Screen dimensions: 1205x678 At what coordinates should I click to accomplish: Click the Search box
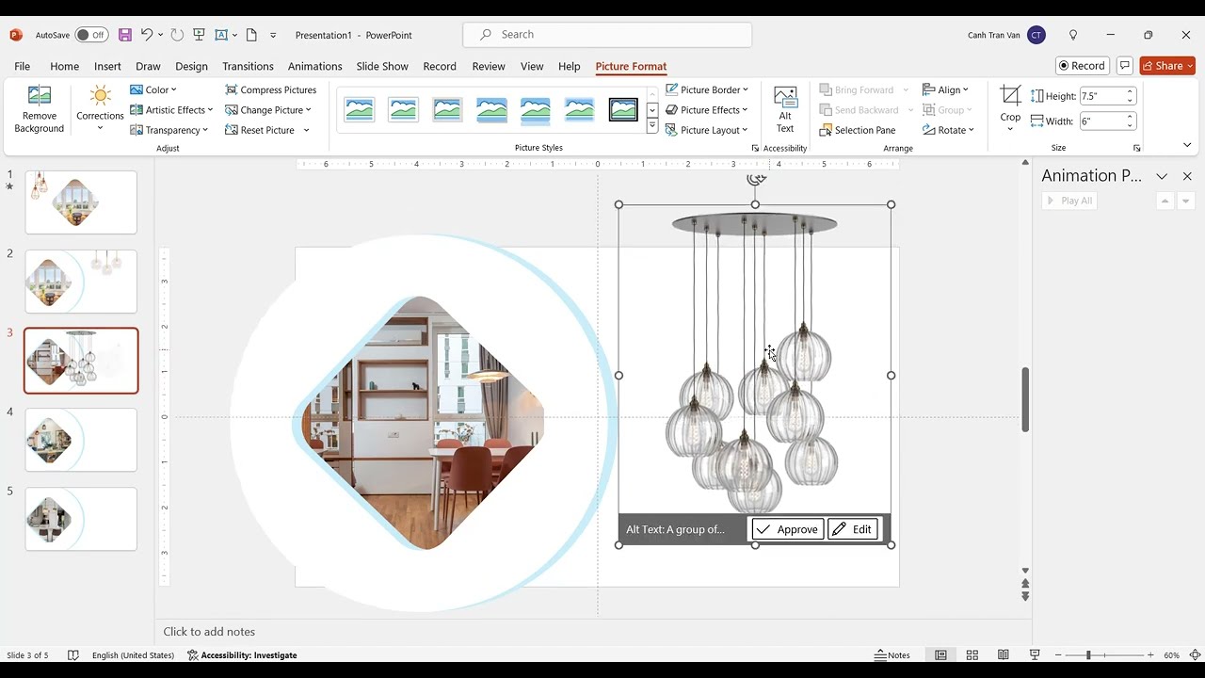607,35
